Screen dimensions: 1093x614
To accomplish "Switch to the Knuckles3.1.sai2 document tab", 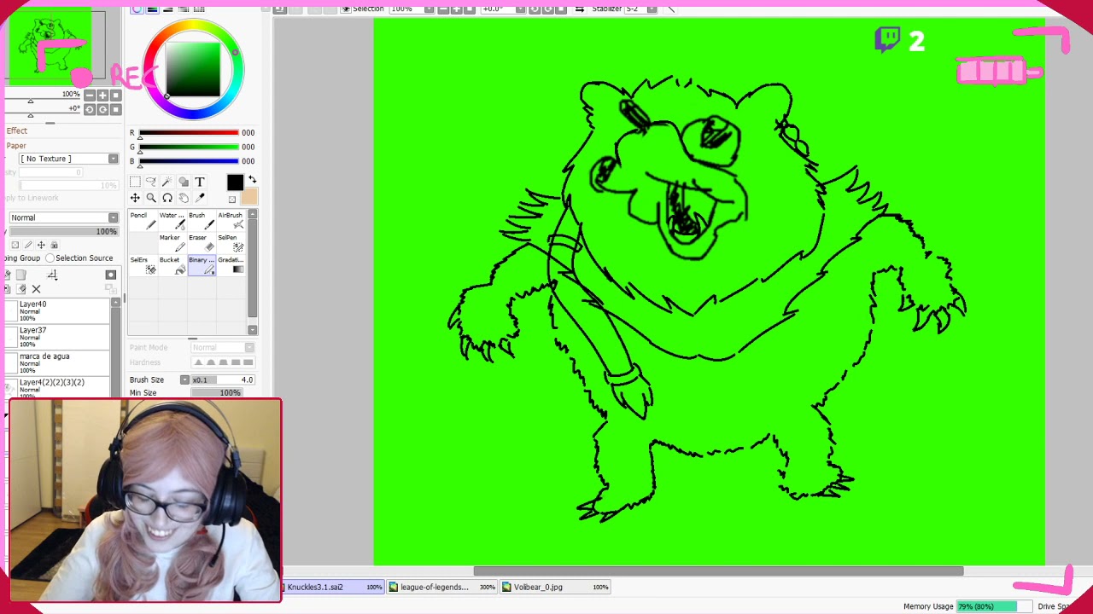I will tap(332, 587).
